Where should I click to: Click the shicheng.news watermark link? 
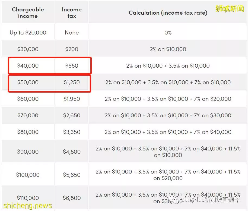pyautogui.click(x=28, y=206)
